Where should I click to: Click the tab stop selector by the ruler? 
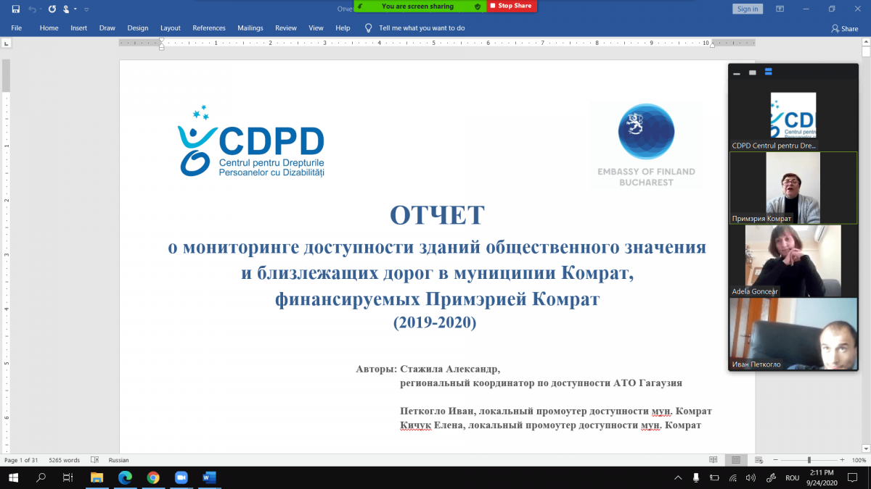(6, 43)
